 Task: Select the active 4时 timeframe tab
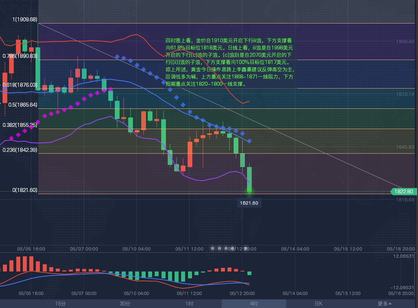[x=254, y=304]
